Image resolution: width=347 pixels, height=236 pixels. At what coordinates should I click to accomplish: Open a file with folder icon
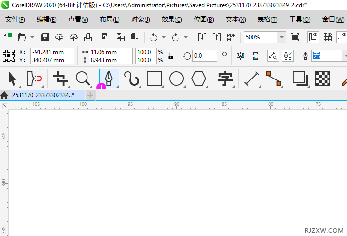click(x=22, y=37)
